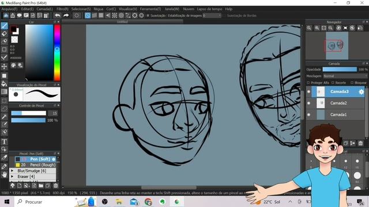Screen dimensions: 369x207
Task: Open the Selecionar menu
Action: (x=81, y=9)
